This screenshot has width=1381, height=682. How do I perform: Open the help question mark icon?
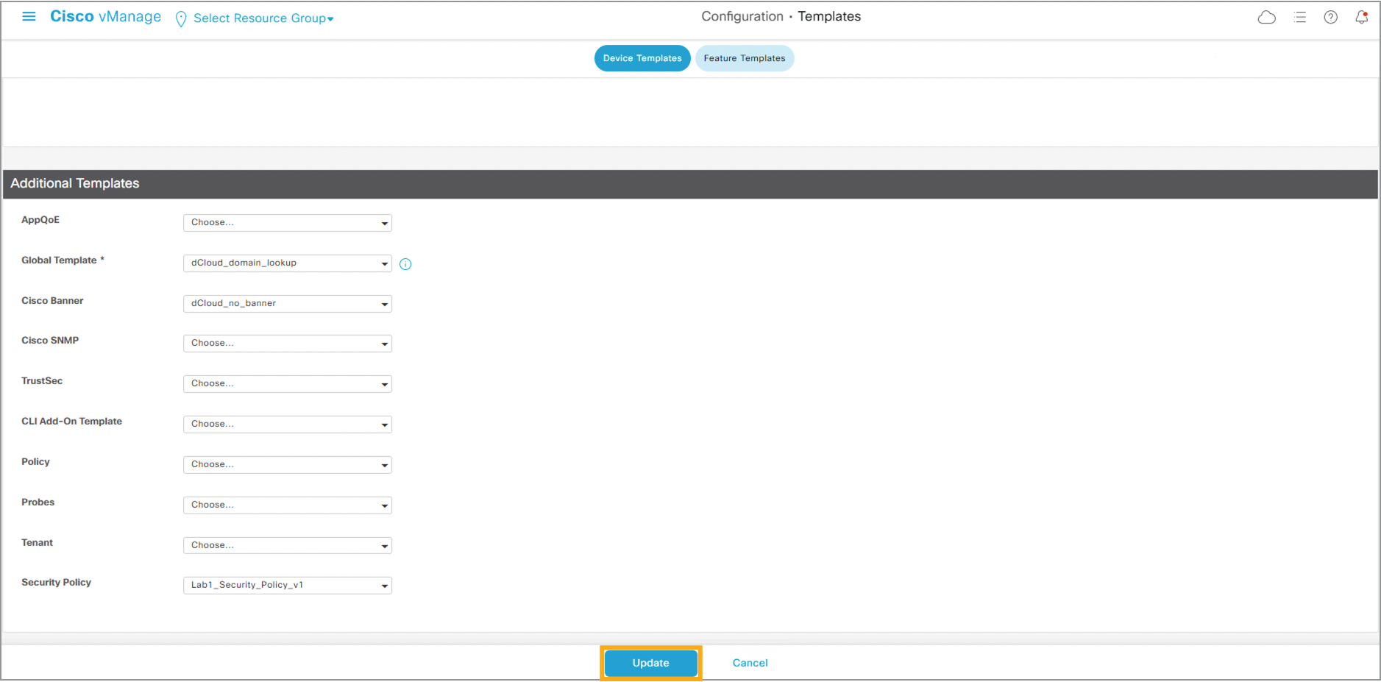point(1330,17)
